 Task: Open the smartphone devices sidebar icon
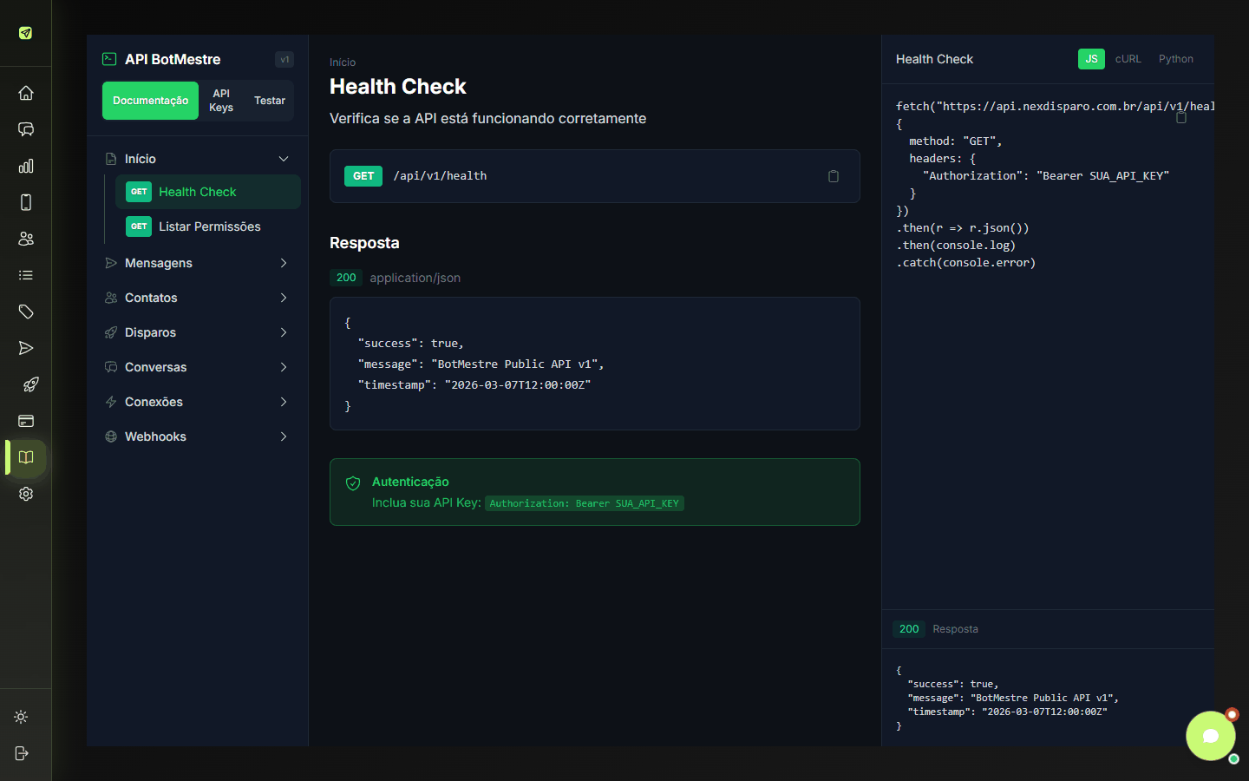point(26,202)
